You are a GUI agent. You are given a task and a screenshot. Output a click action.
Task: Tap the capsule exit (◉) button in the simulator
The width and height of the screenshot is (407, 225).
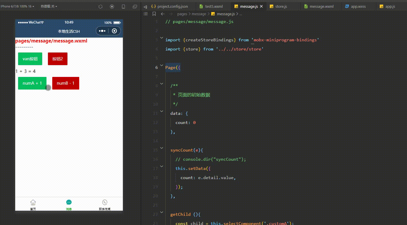pos(115,31)
